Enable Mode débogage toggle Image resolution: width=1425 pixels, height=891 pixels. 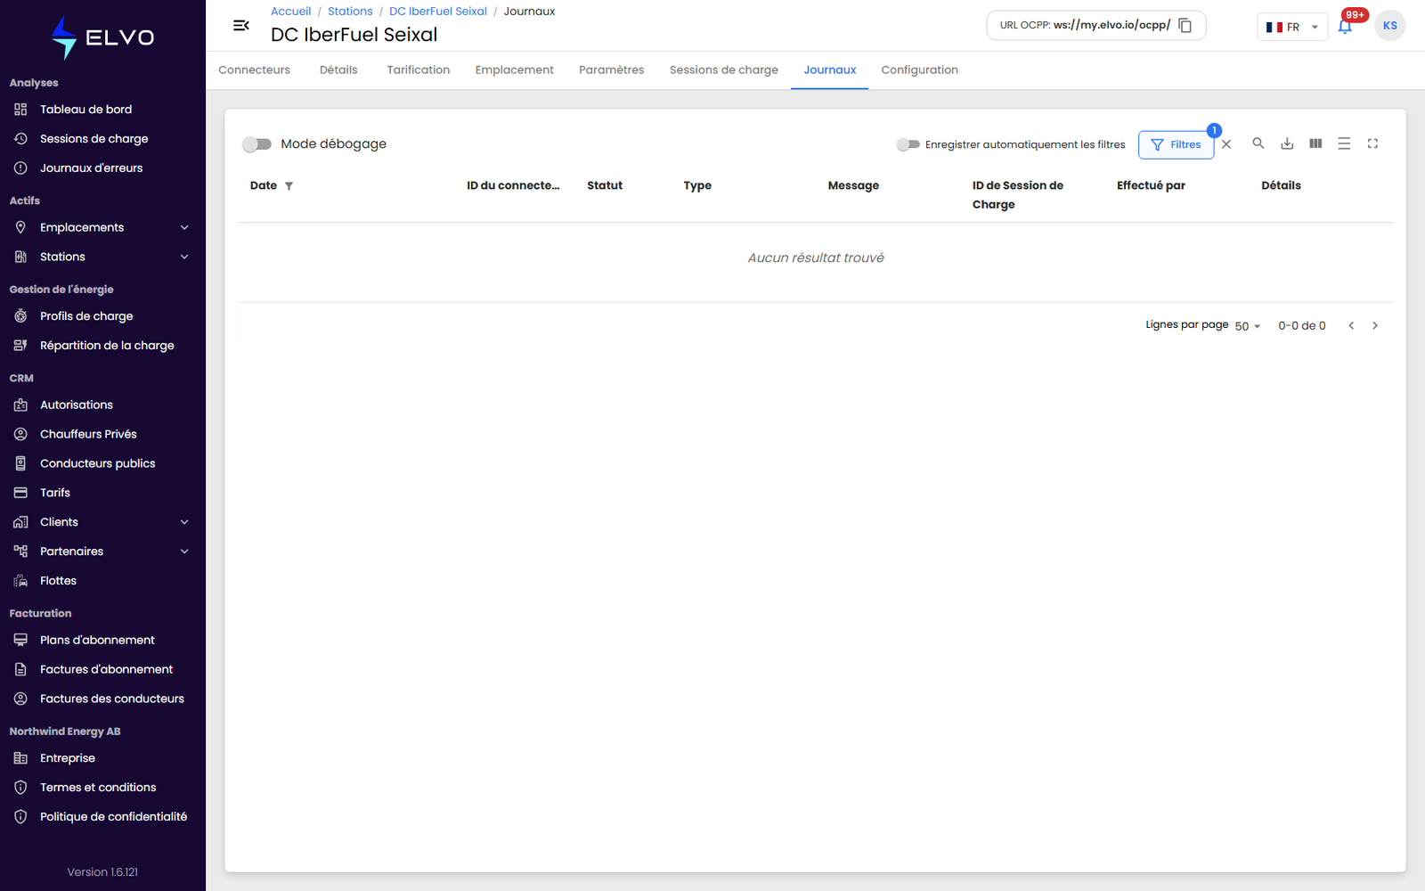[257, 144]
